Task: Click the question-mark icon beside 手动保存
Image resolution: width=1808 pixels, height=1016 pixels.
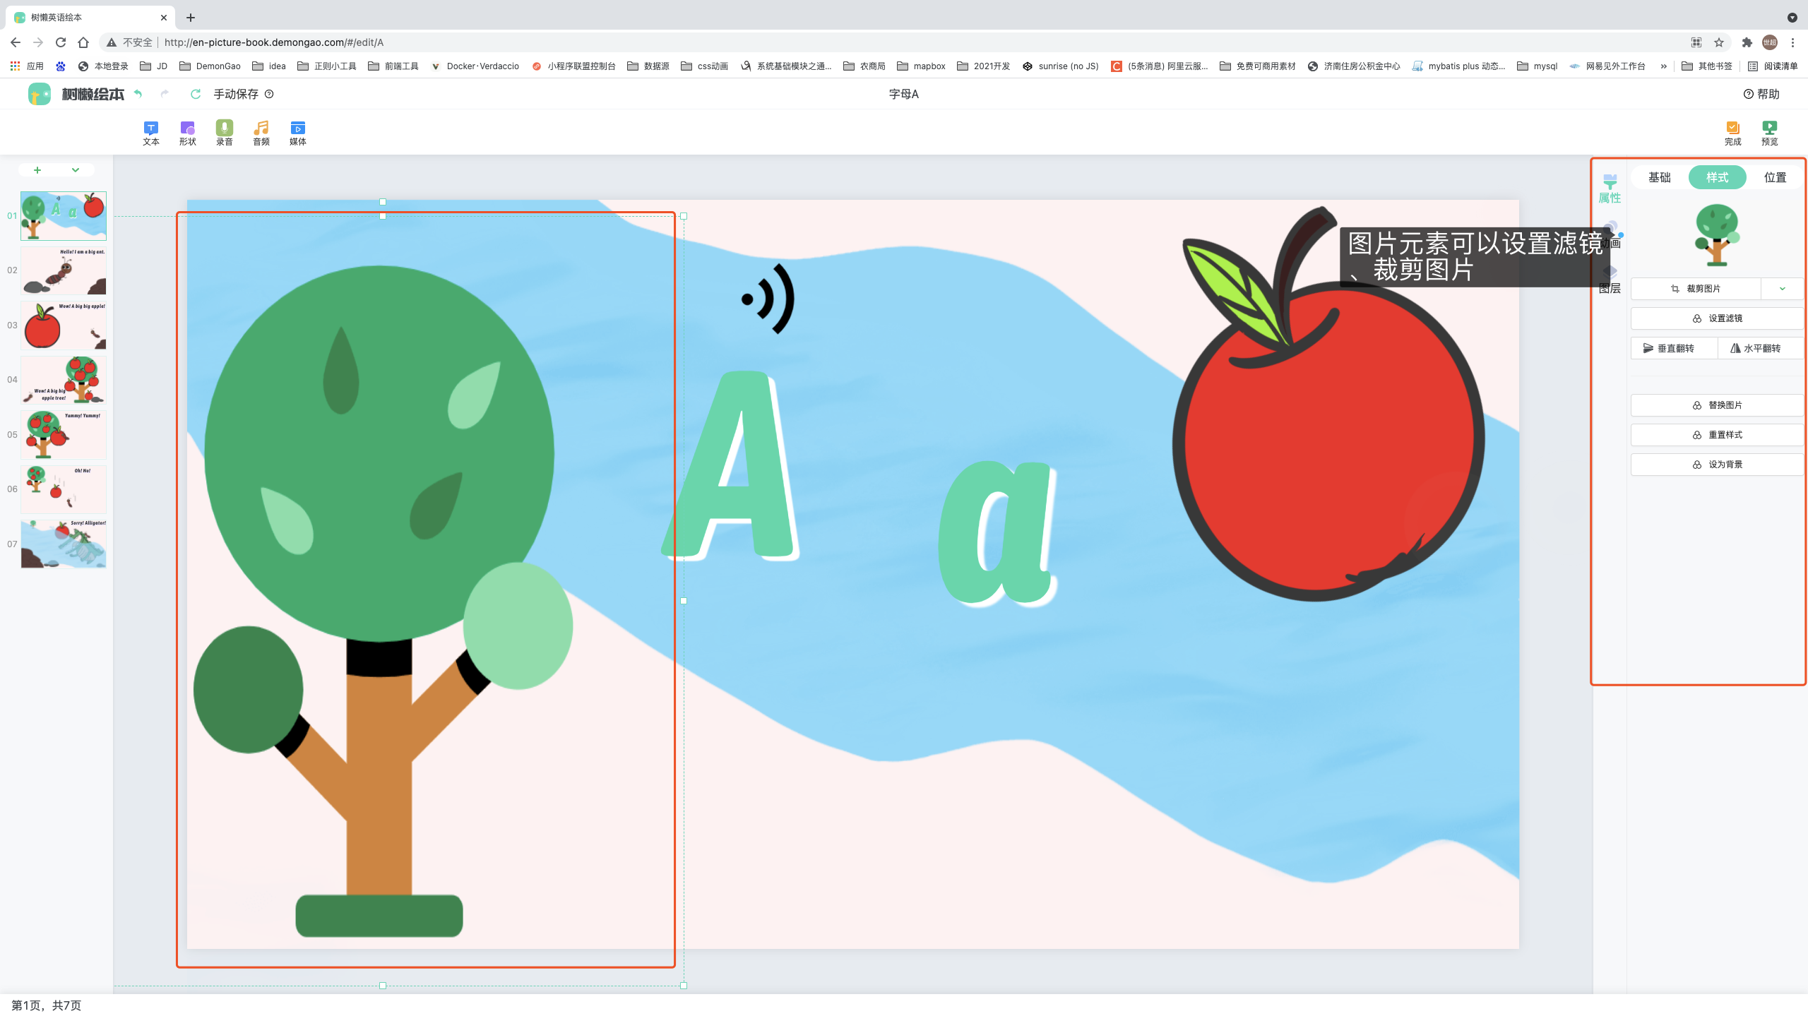Action: click(x=269, y=94)
